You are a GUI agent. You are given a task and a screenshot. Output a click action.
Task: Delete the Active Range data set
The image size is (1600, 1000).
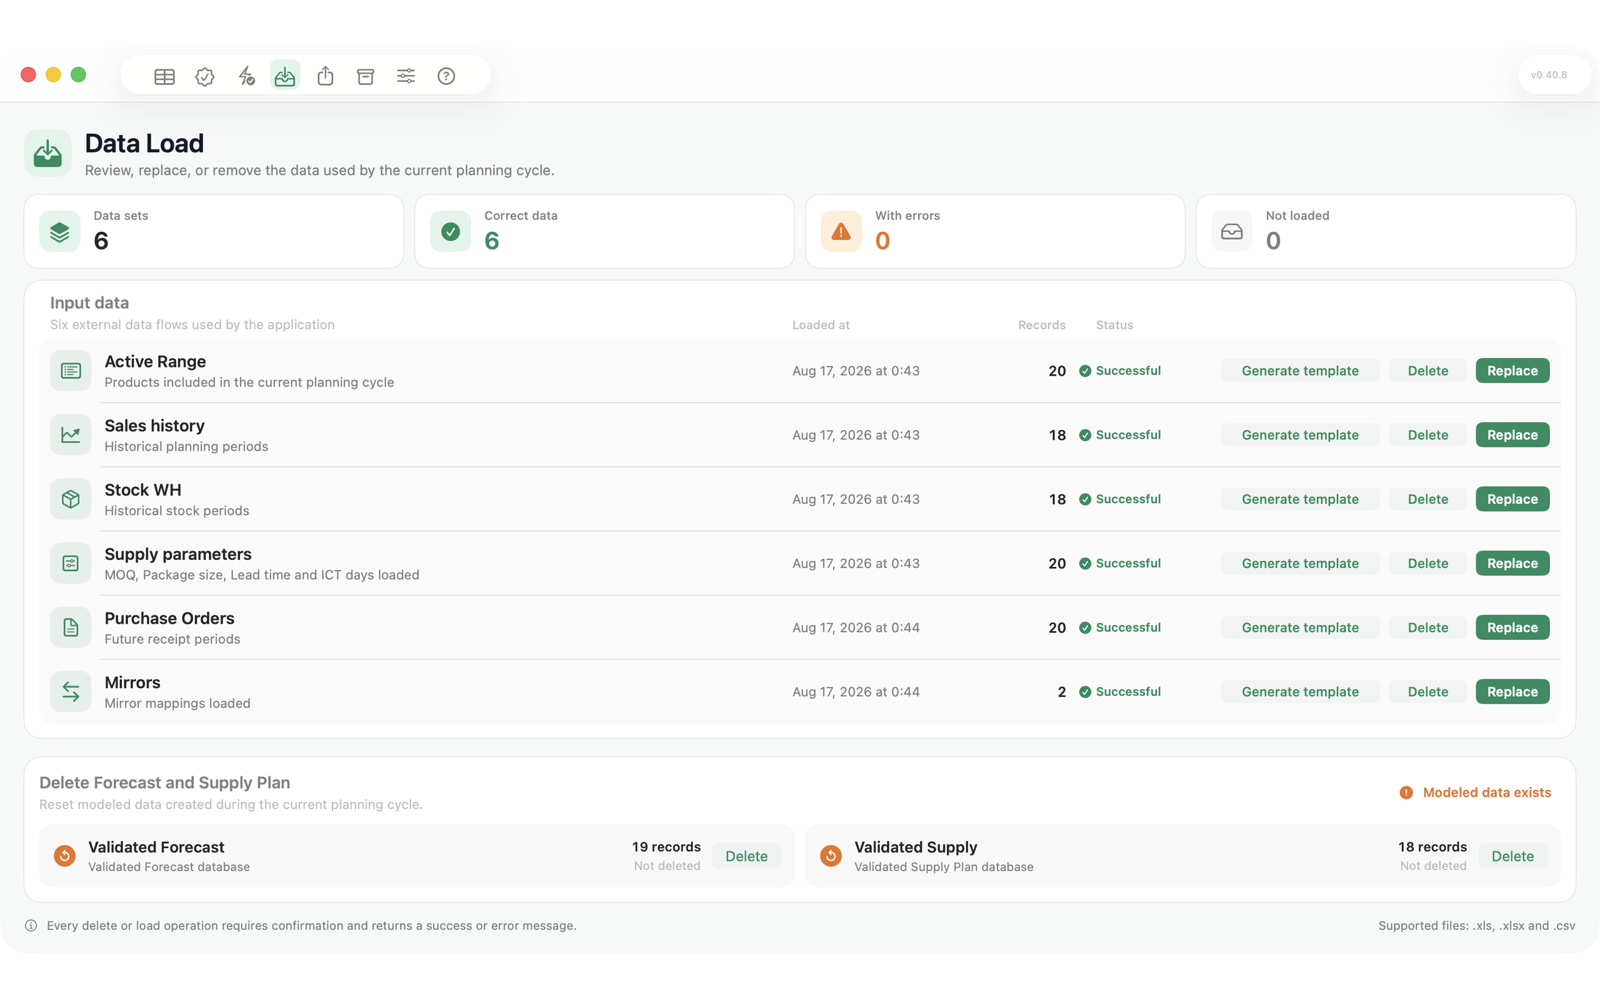click(1427, 371)
